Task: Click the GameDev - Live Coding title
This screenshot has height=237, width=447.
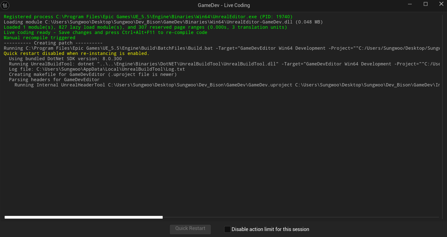Action: (x=224, y=5)
